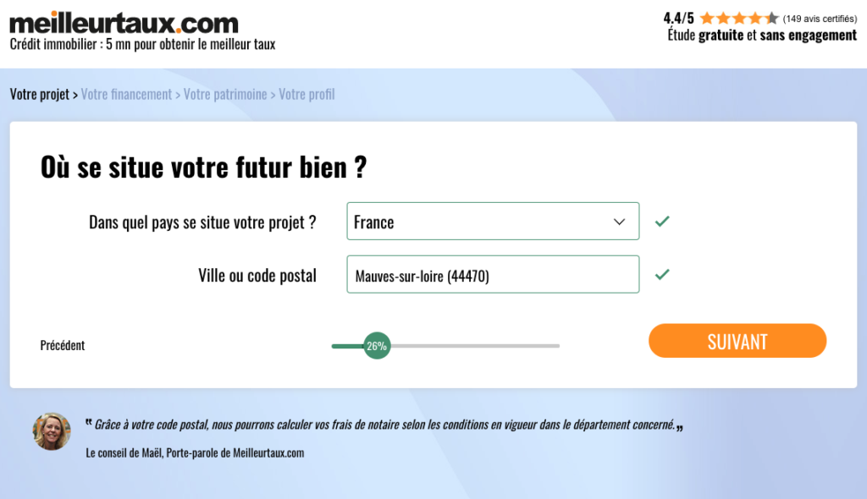Jump to the Votre patrimoine step
The width and height of the screenshot is (867, 499).
tap(225, 94)
